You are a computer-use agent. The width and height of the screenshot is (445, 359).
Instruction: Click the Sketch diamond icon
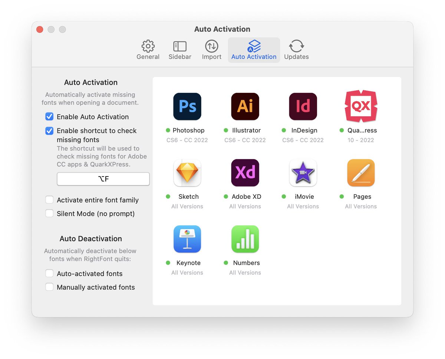[x=187, y=173]
